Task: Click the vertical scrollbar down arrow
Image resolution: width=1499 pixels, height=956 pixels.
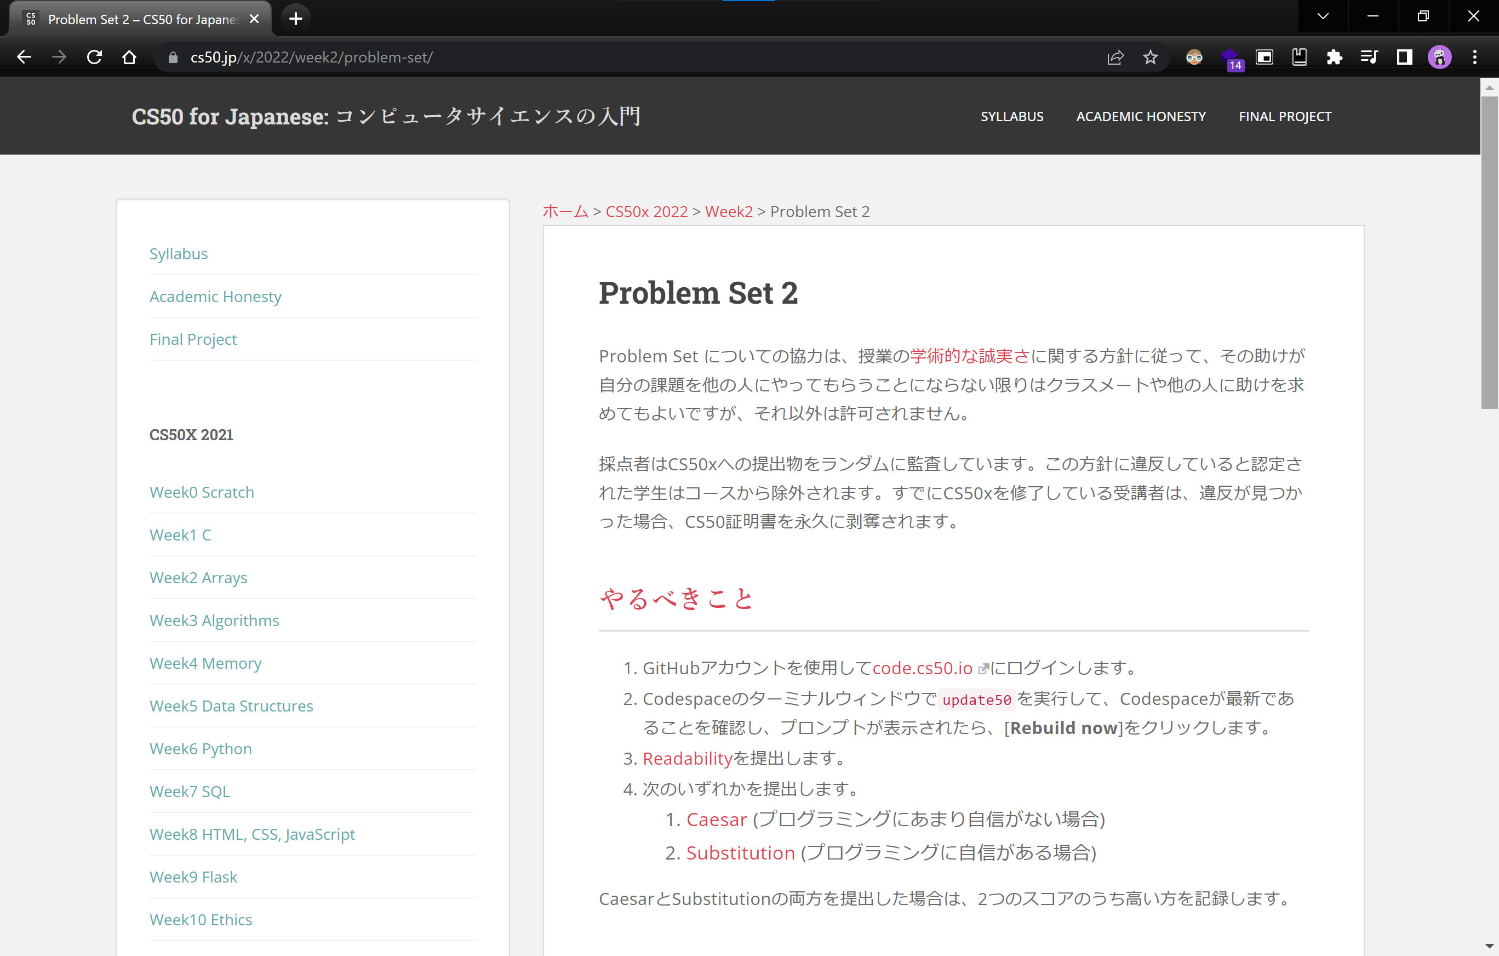Action: pos(1489,947)
